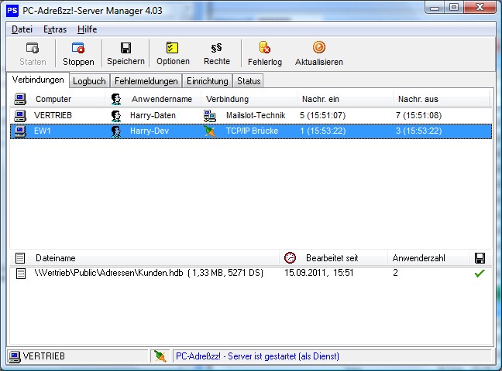
Task: Switch to the Status tab
Action: (249, 81)
